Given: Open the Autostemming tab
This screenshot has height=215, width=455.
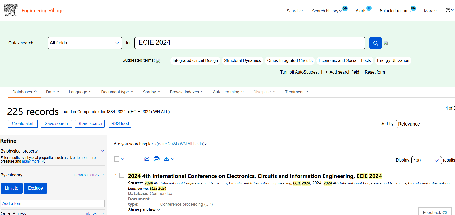Looking at the screenshot, I should coord(228,92).
